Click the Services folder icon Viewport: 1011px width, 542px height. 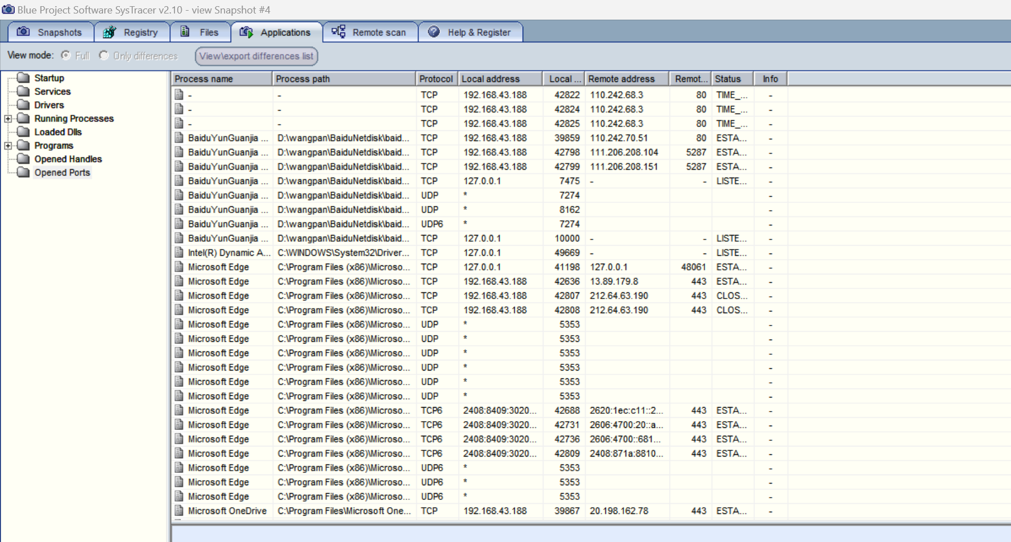[23, 91]
